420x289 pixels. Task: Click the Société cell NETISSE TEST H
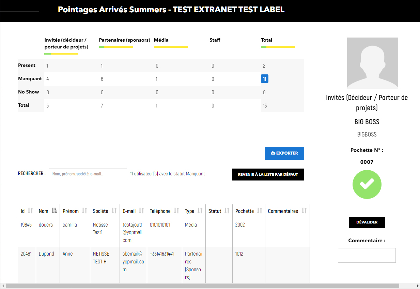point(101,258)
